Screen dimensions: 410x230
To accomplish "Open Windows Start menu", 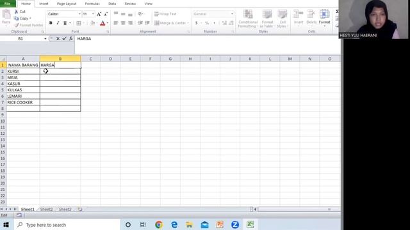I will click(x=6, y=224).
